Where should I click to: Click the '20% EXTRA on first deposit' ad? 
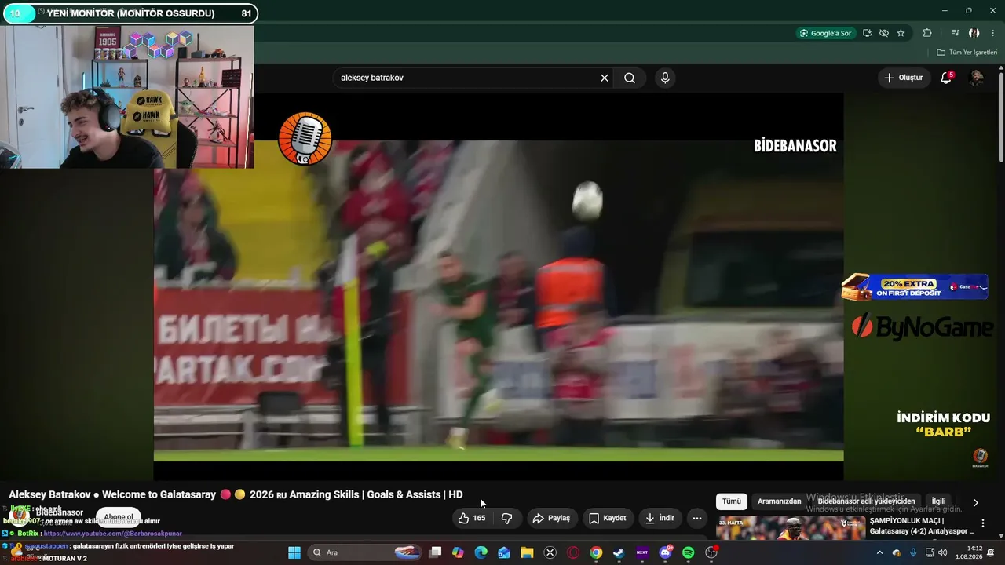[x=915, y=287]
